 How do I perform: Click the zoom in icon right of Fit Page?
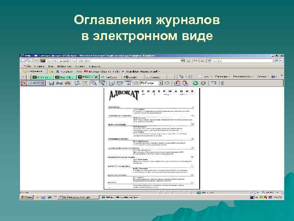click(167, 83)
